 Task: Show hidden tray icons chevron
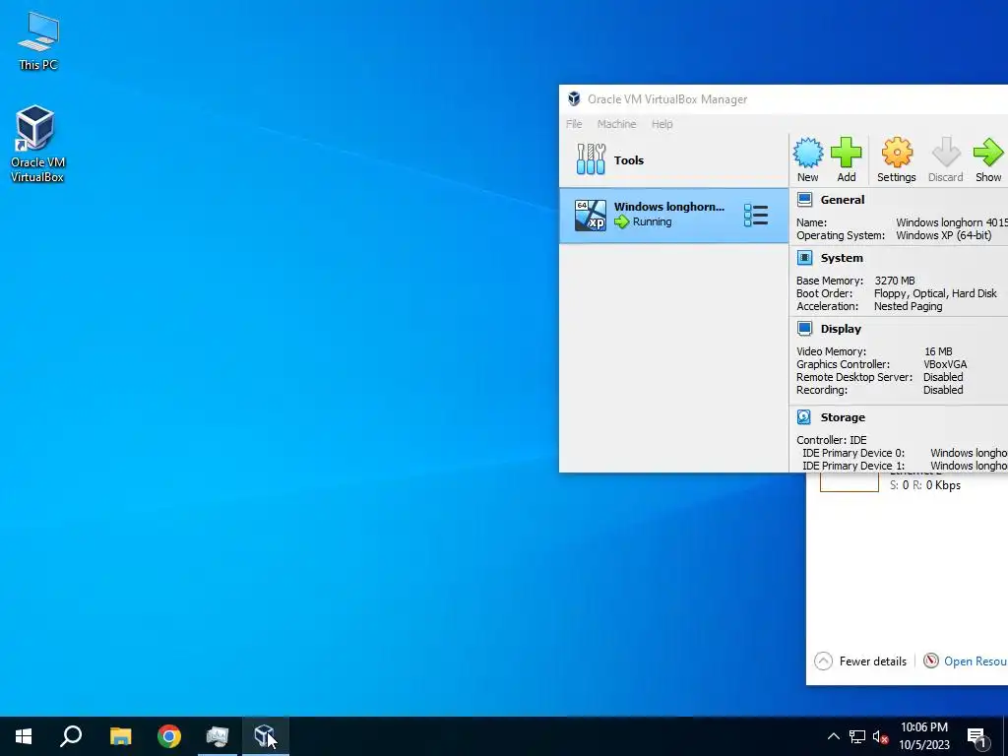[x=833, y=736]
